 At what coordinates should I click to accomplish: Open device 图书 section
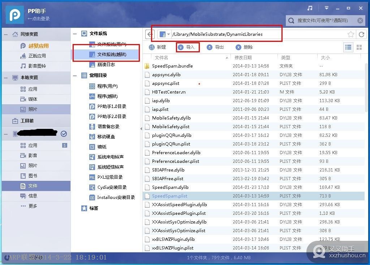pos(36,176)
